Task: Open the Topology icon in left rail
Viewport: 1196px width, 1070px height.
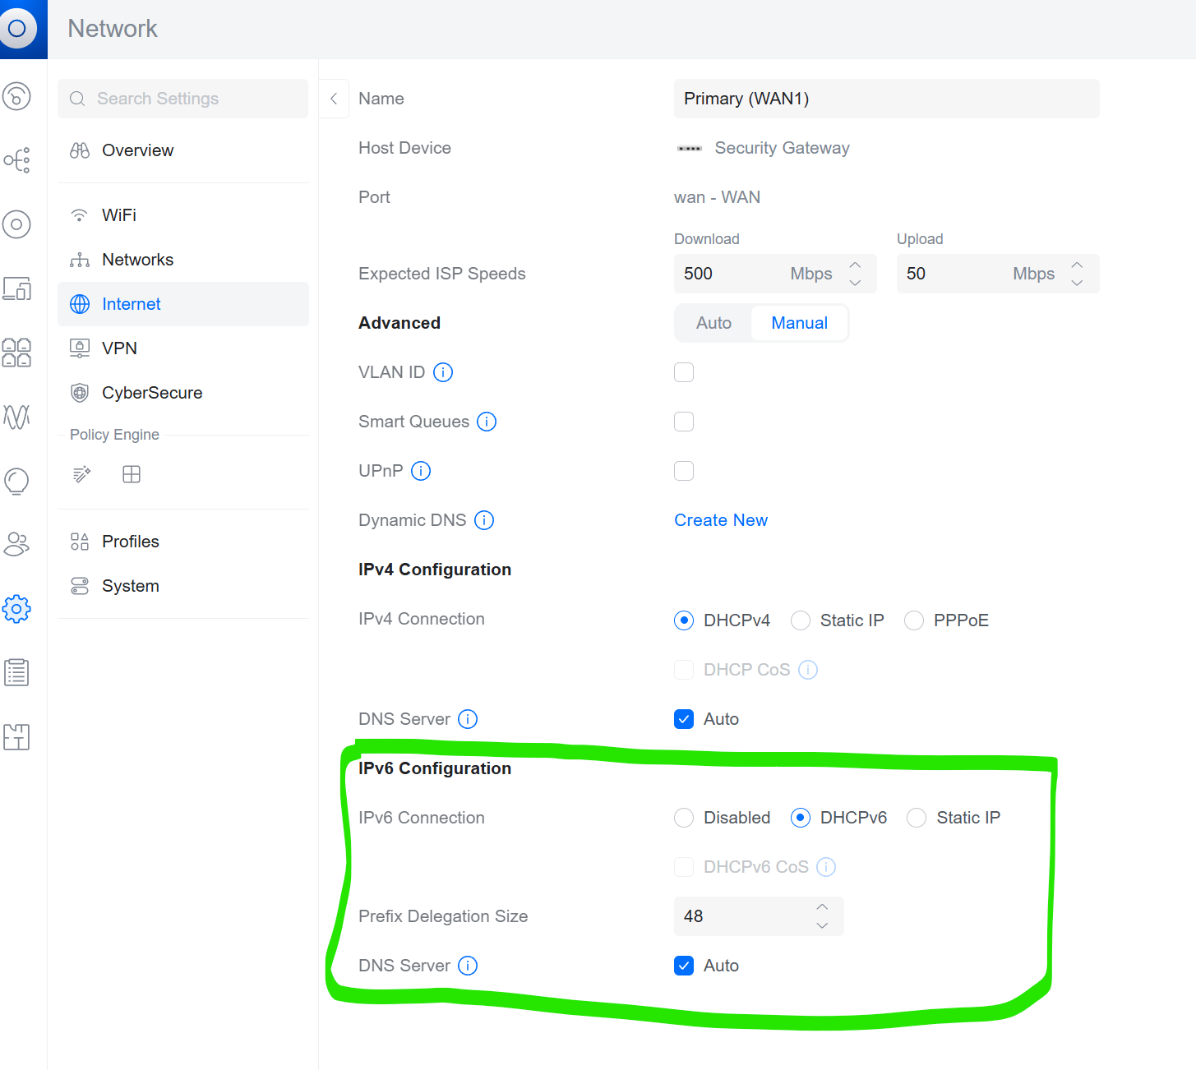Action: click(16, 160)
